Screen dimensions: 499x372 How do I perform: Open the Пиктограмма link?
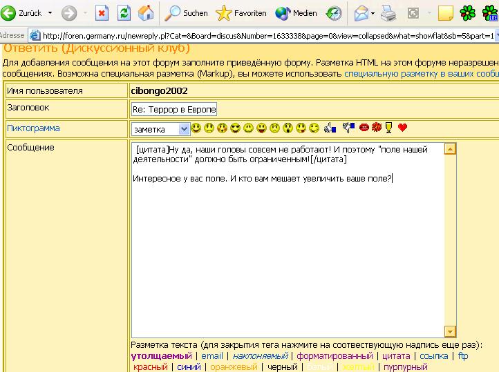pos(33,128)
